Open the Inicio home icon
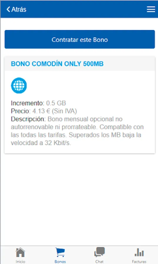 click(x=20, y=252)
